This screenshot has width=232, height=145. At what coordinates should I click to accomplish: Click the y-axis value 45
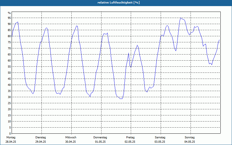(9, 79)
